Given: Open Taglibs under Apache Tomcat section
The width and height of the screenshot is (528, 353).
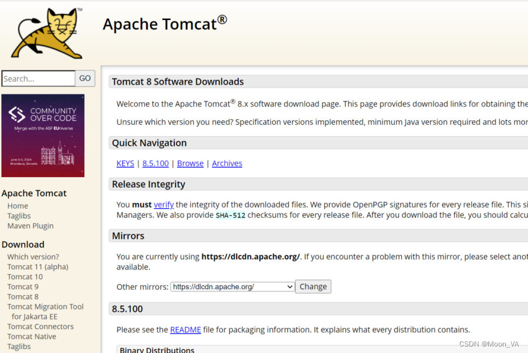Looking at the screenshot, I should [x=19, y=216].
